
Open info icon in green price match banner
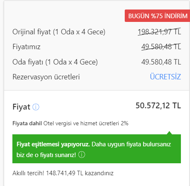click(x=82, y=155)
